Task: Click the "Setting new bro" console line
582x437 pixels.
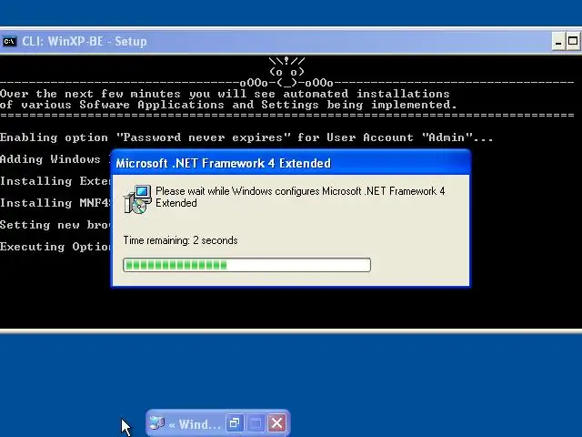Action: 55,225
